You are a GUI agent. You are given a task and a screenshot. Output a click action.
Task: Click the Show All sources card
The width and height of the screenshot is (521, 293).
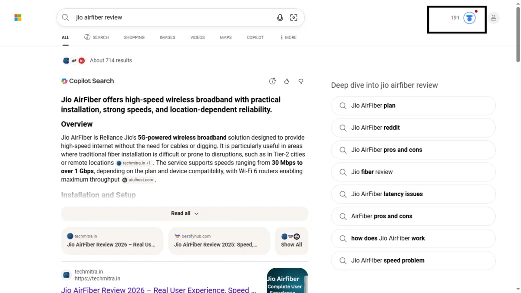point(291,241)
